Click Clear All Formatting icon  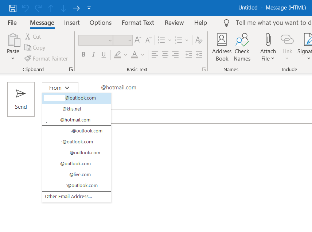(199, 40)
